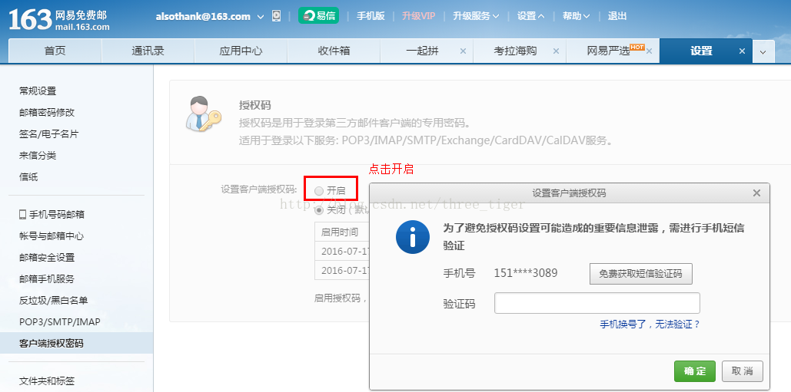Screen dimensions: 791x392
Task: Focus the 验证码 input field
Action: pos(597,303)
